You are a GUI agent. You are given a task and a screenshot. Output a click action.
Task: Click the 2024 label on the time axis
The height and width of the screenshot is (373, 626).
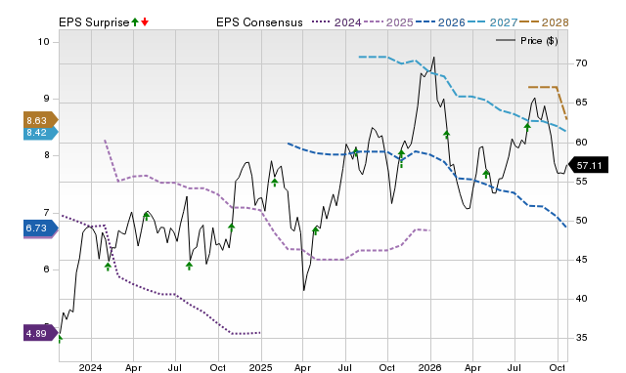(90, 367)
